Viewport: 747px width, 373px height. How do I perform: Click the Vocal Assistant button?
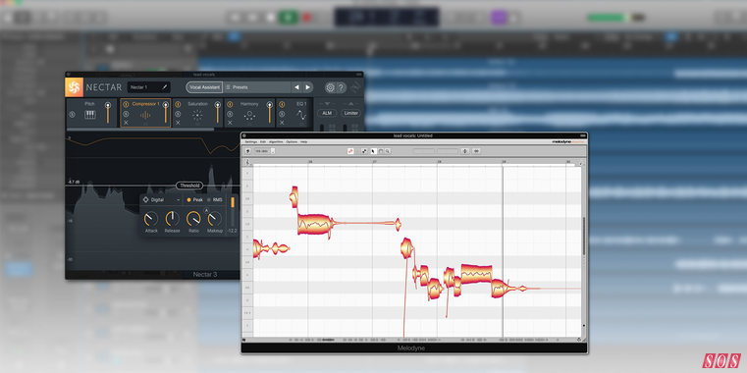(204, 87)
